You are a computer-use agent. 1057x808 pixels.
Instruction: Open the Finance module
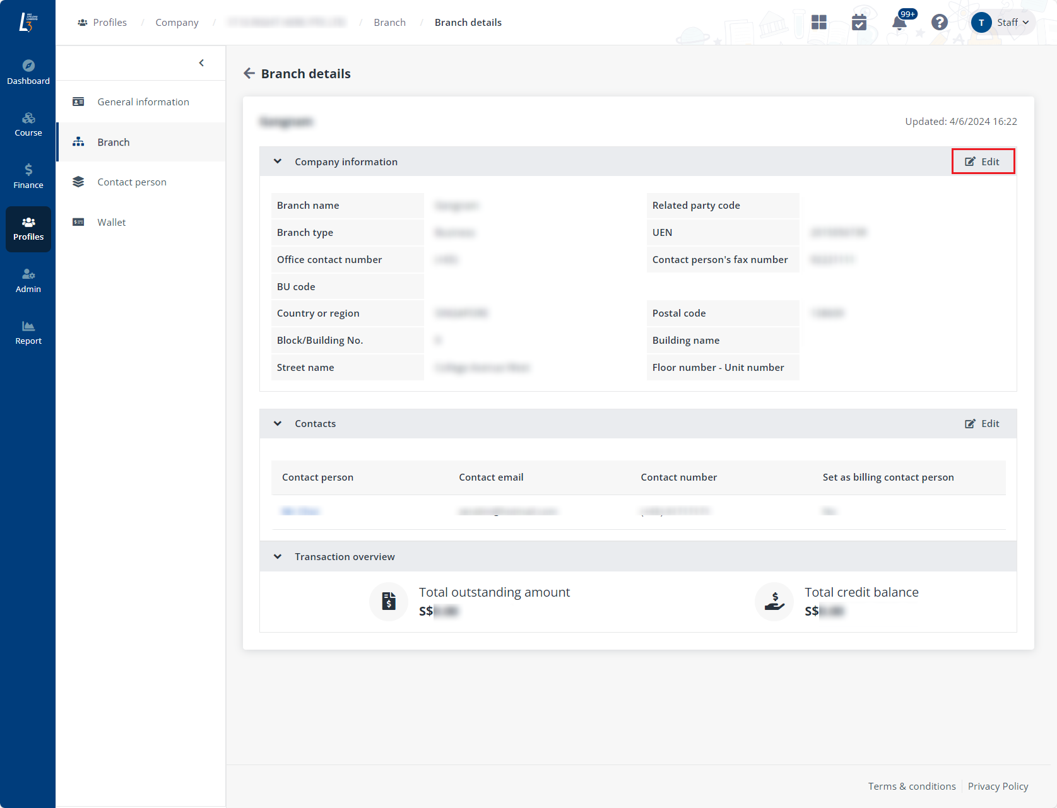coord(28,177)
